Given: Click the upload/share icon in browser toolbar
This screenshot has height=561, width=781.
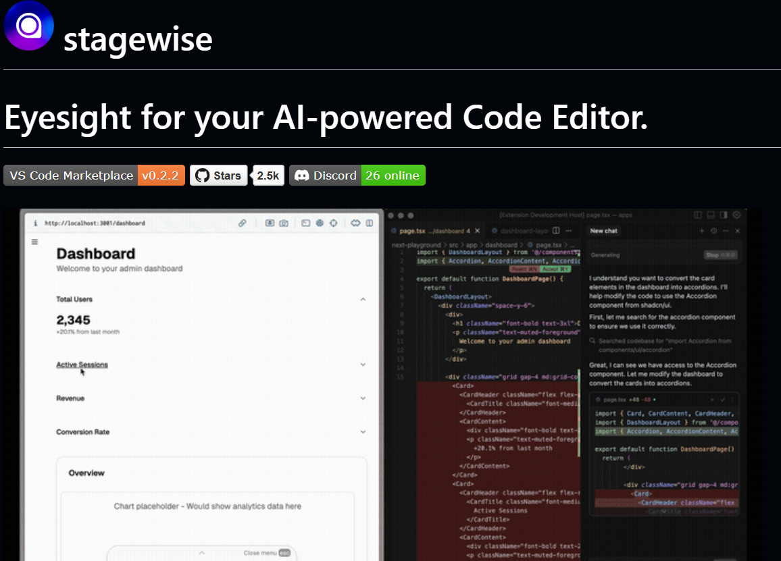Looking at the screenshot, I should pos(270,223).
